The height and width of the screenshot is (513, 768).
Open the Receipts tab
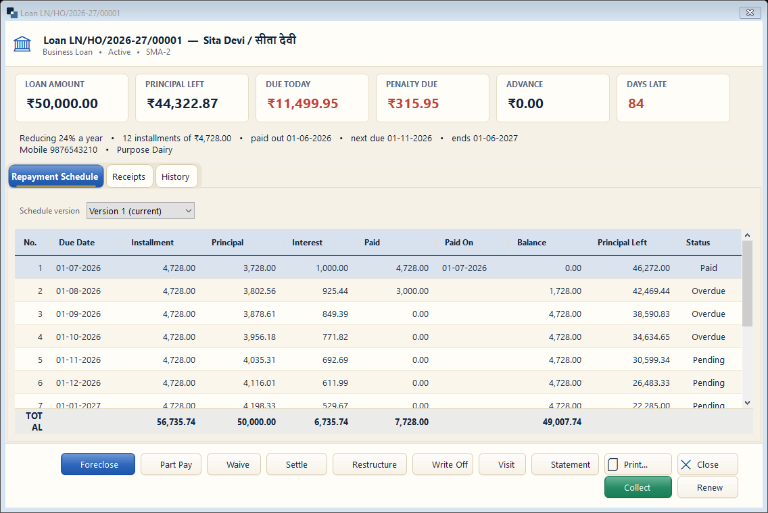pos(129,176)
